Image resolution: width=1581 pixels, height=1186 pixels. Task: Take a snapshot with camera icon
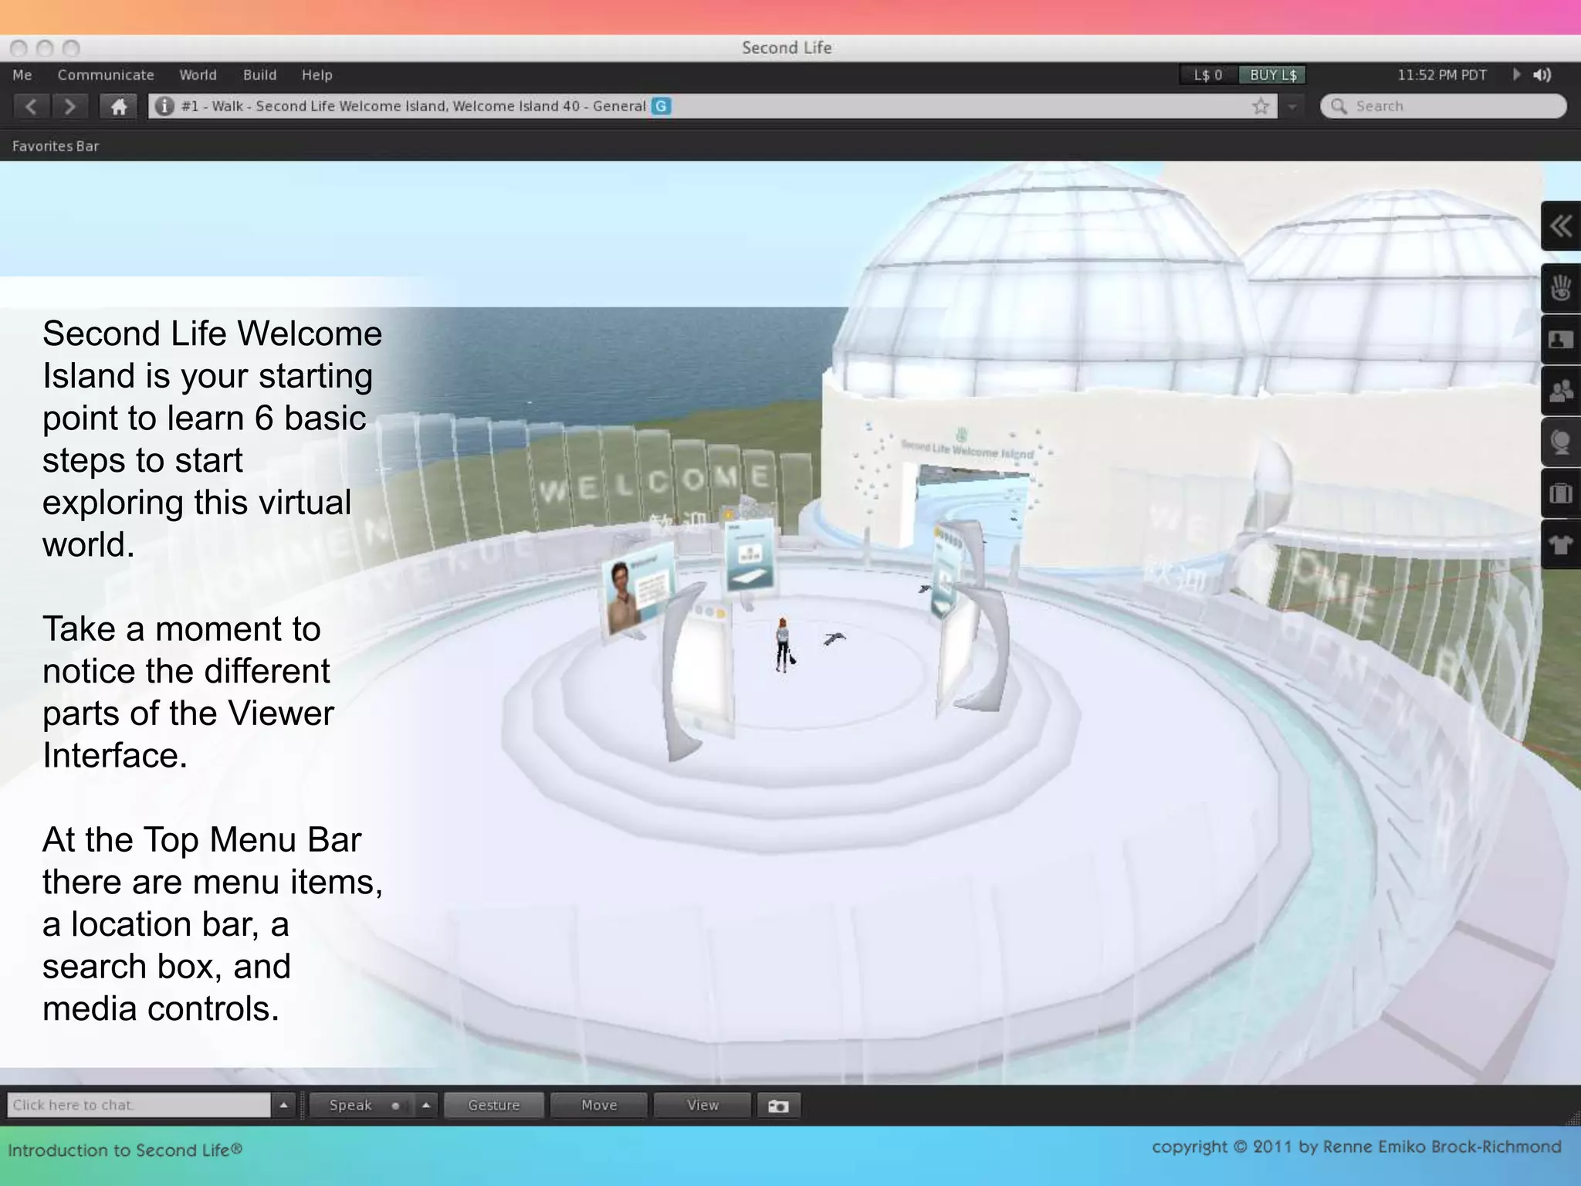point(778,1106)
